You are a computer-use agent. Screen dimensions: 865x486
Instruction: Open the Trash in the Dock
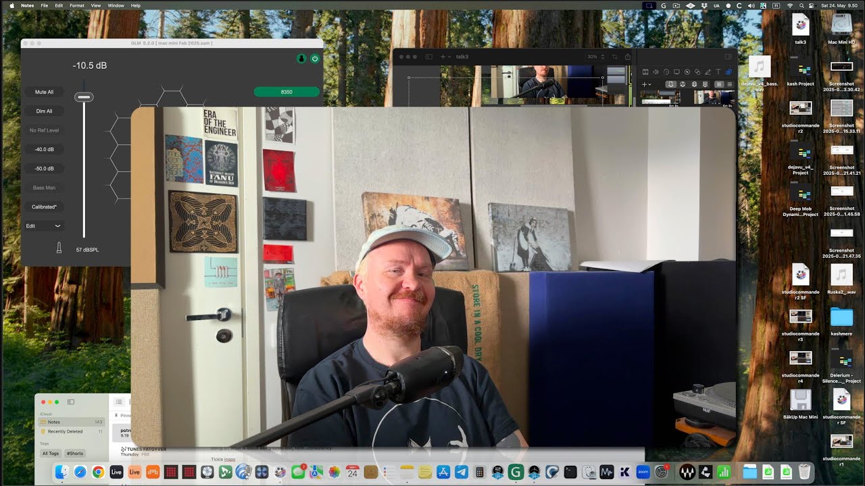[804, 472]
